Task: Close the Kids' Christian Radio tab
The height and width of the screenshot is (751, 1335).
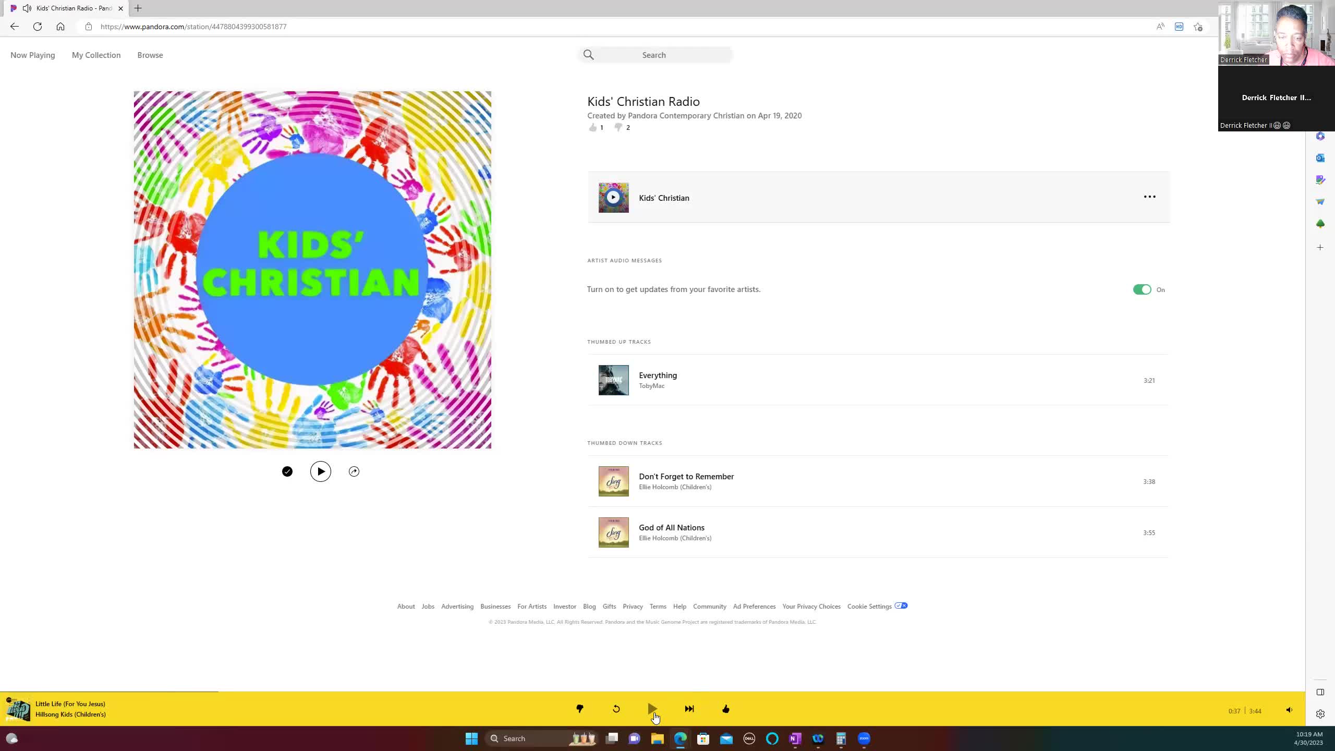Action: click(120, 8)
